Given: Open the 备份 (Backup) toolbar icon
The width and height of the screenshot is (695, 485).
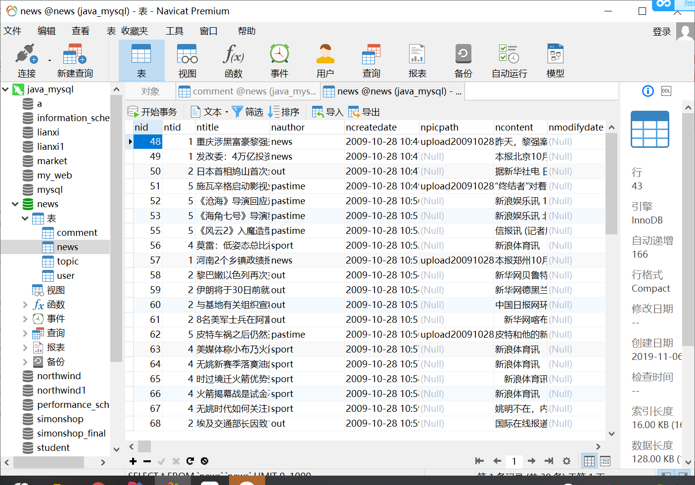Looking at the screenshot, I should click(x=463, y=59).
